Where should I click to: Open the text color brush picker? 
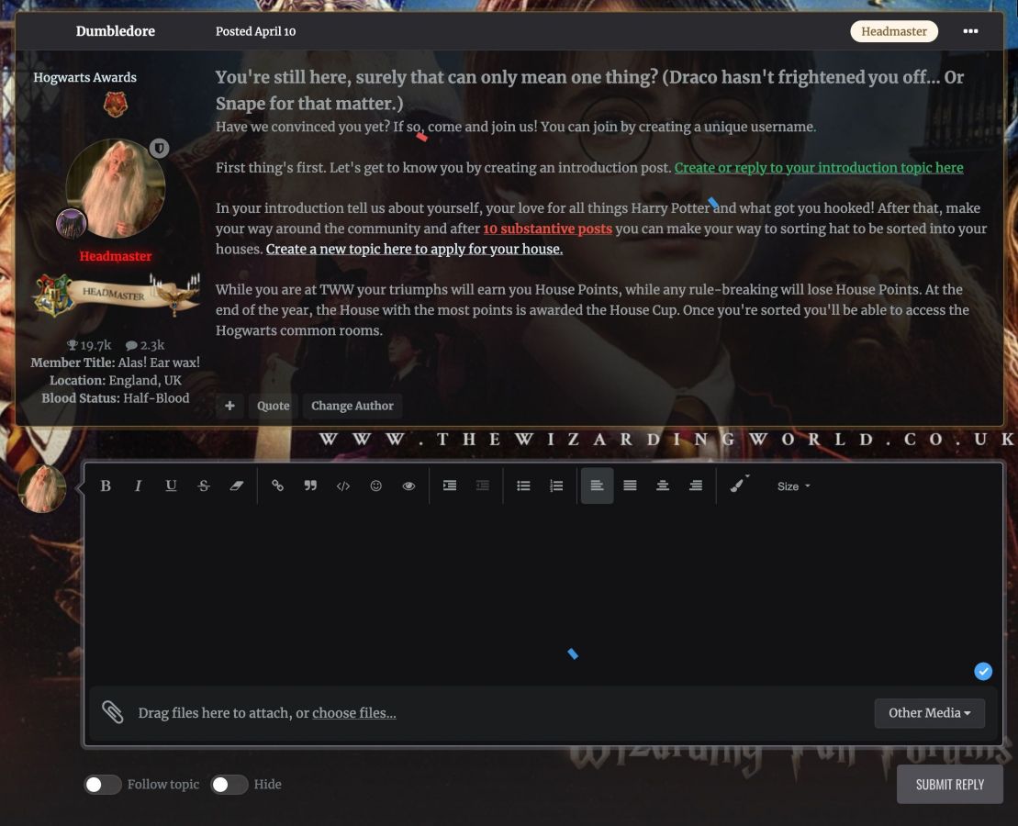click(739, 486)
